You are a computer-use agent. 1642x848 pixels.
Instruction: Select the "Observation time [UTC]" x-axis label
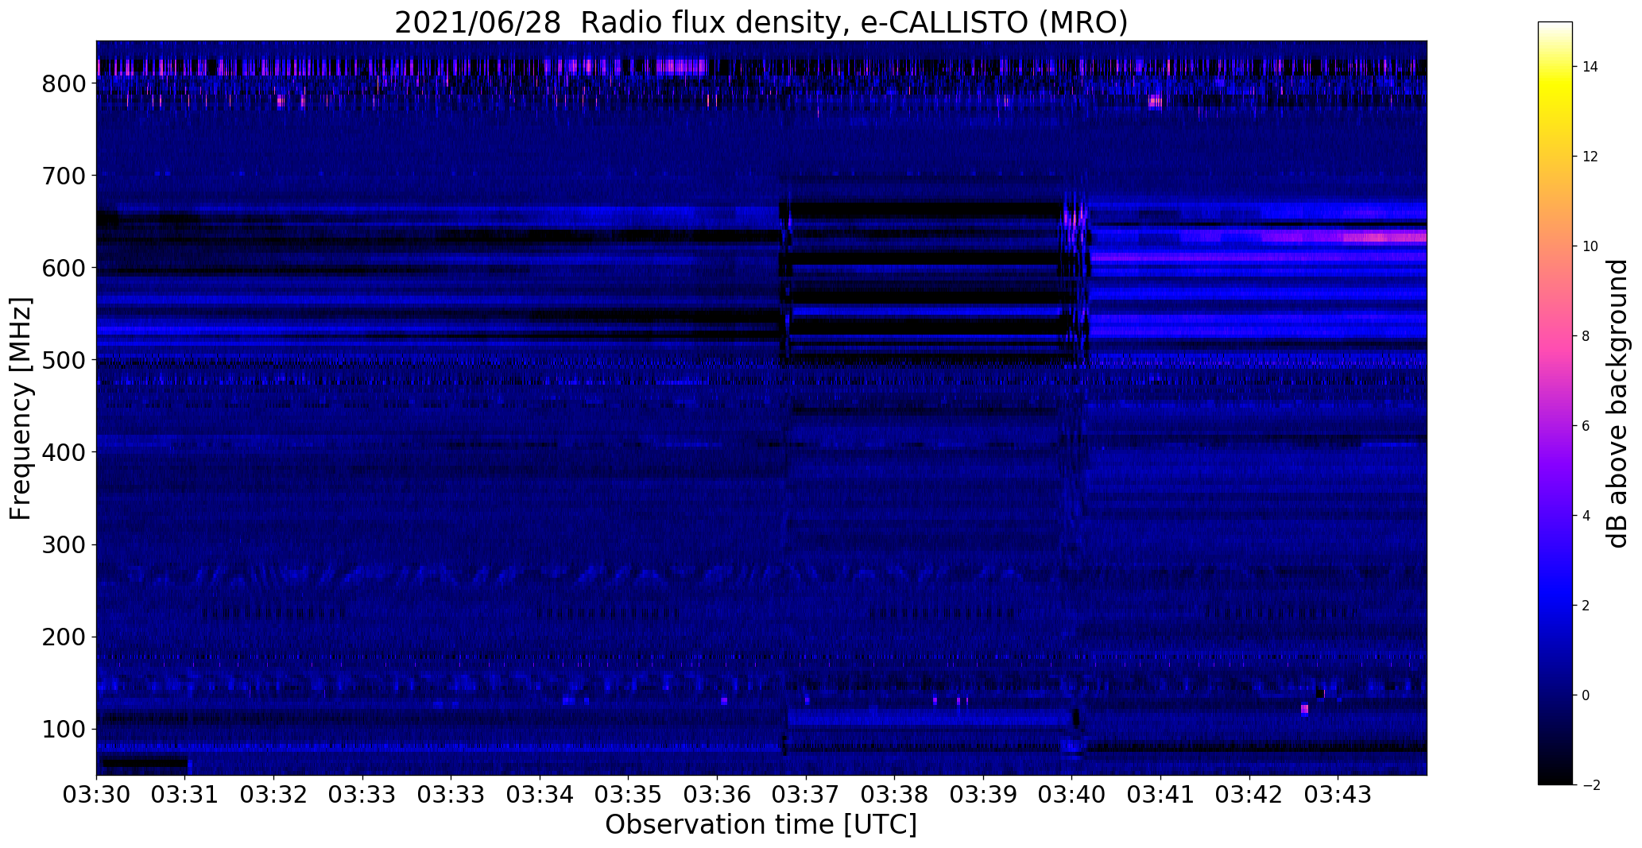[x=761, y=825]
